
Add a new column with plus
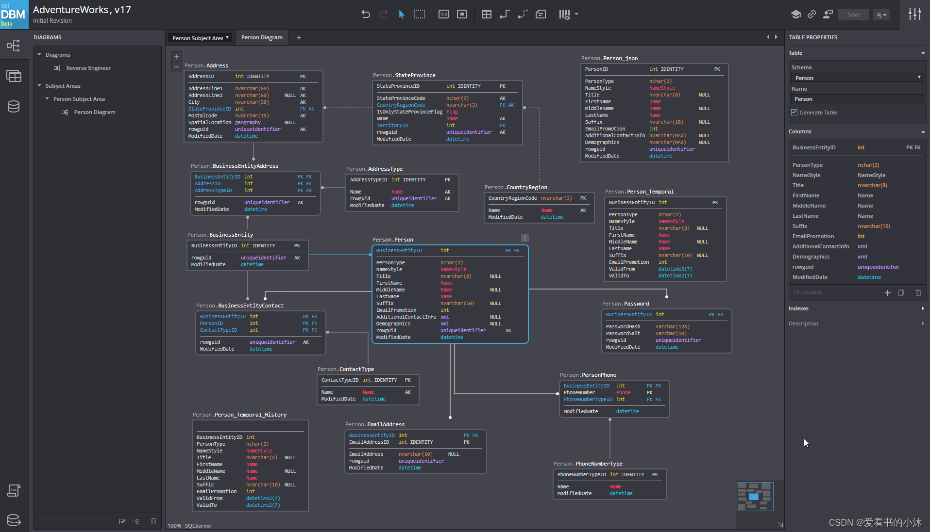888,292
